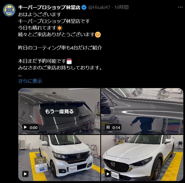Click the sun emoji in tweet text
The width and height of the screenshot is (185, 183).
59,28
